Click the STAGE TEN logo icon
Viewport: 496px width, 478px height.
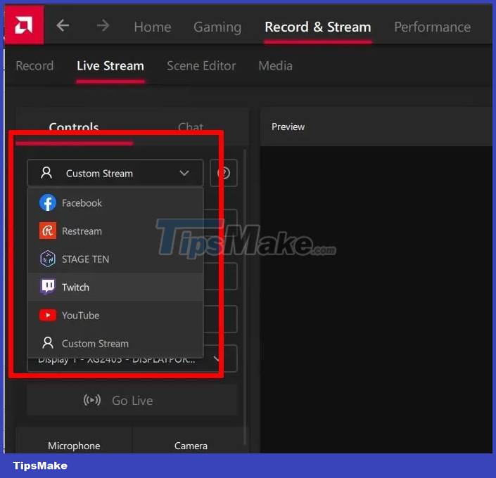click(48, 259)
